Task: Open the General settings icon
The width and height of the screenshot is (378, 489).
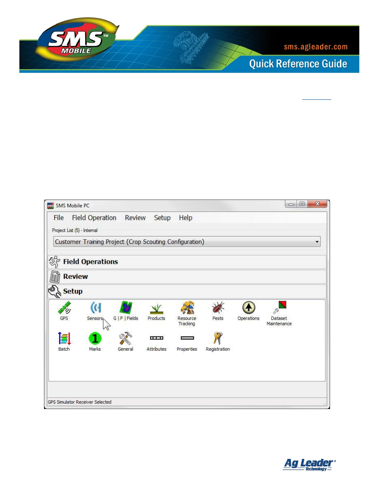Action: (126, 339)
